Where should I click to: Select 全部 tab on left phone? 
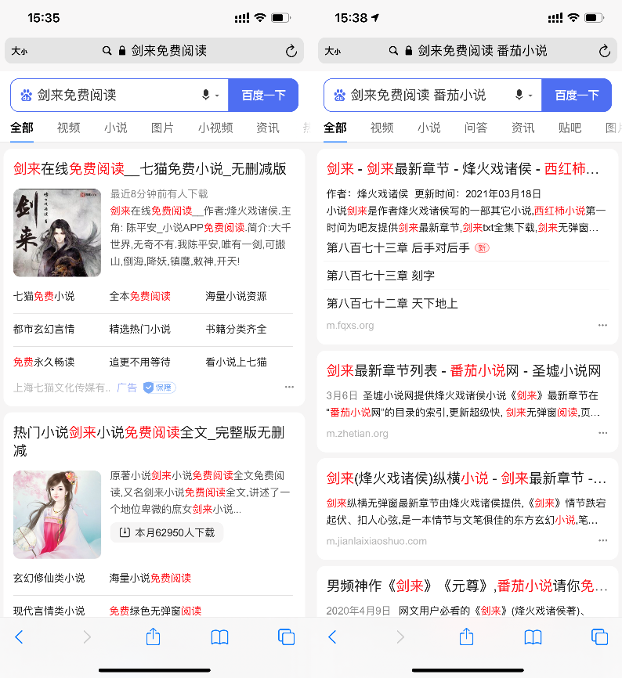point(22,128)
